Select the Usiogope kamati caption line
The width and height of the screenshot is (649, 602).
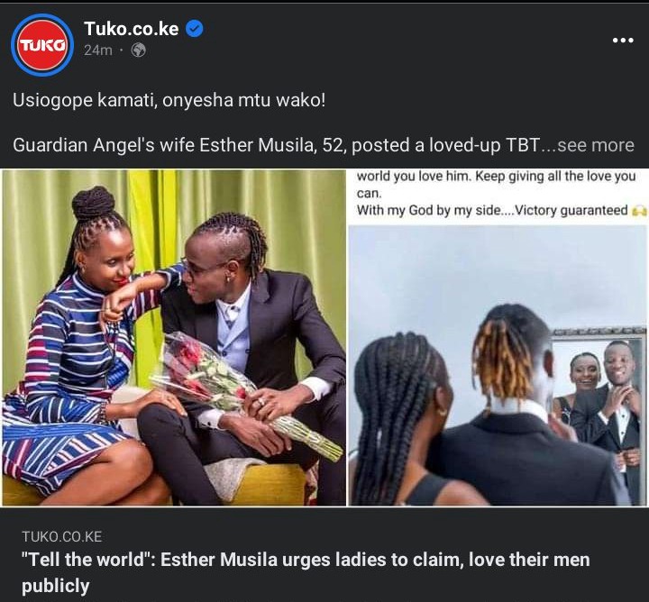[x=169, y=100]
